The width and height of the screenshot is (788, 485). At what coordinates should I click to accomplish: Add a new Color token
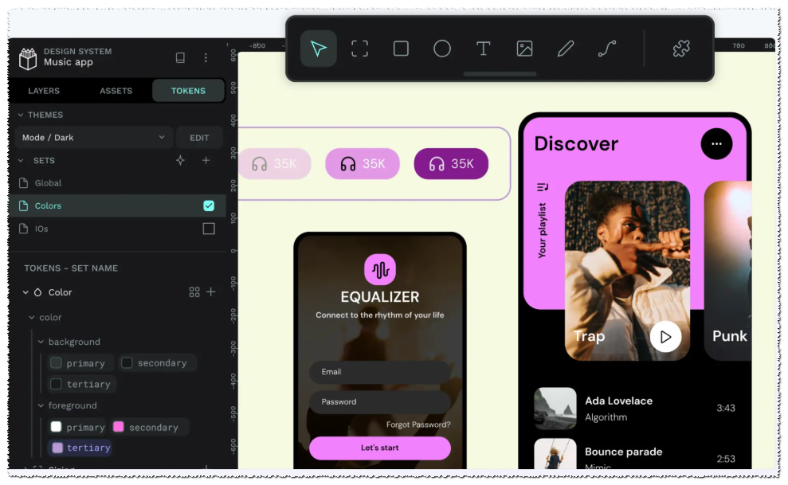coord(211,291)
